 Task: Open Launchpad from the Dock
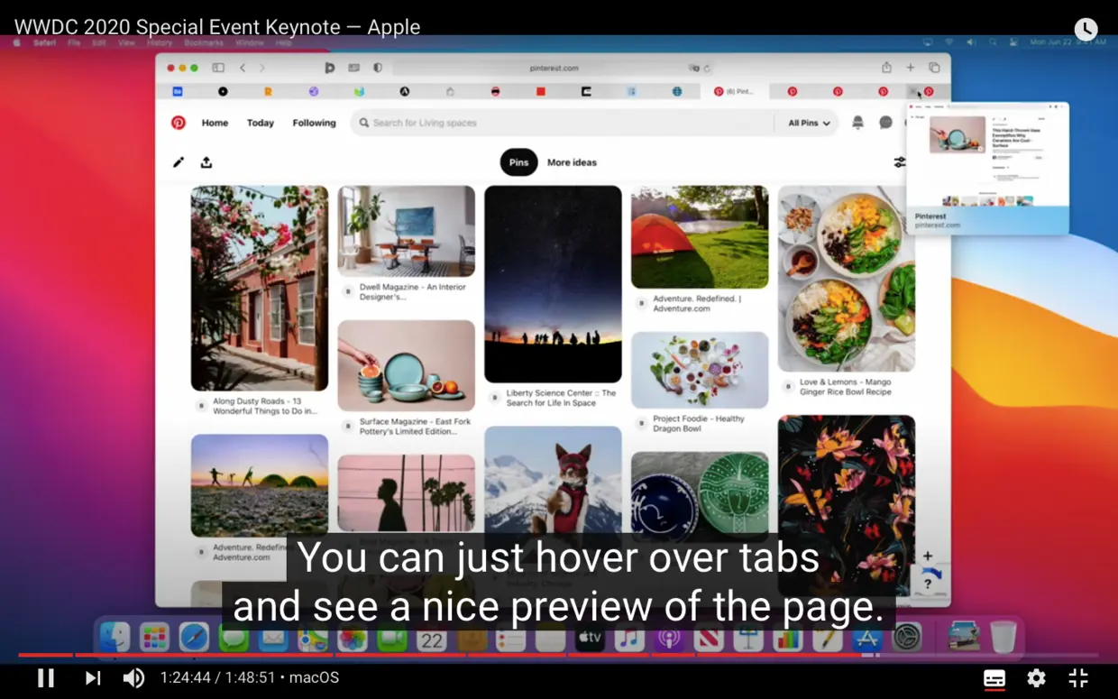pos(154,639)
